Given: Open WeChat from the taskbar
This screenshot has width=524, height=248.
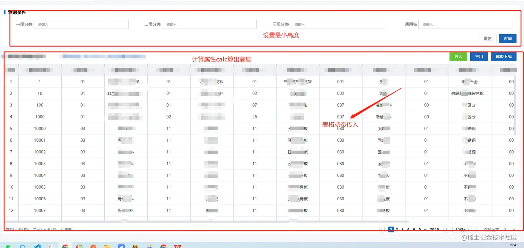Looking at the screenshot, I should click(9, 246).
